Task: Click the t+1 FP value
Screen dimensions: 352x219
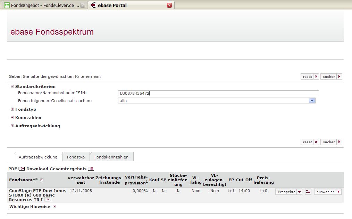Action: click(231, 191)
